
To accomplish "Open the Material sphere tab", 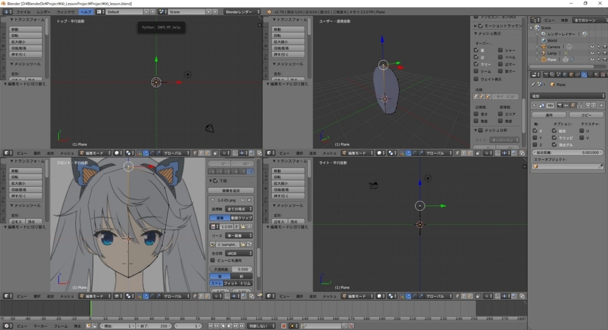I will (596, 74).
